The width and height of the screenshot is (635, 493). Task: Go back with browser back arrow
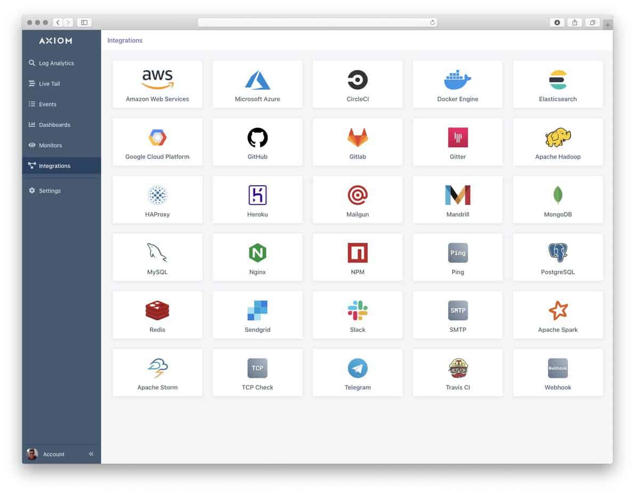pos(58,23)
